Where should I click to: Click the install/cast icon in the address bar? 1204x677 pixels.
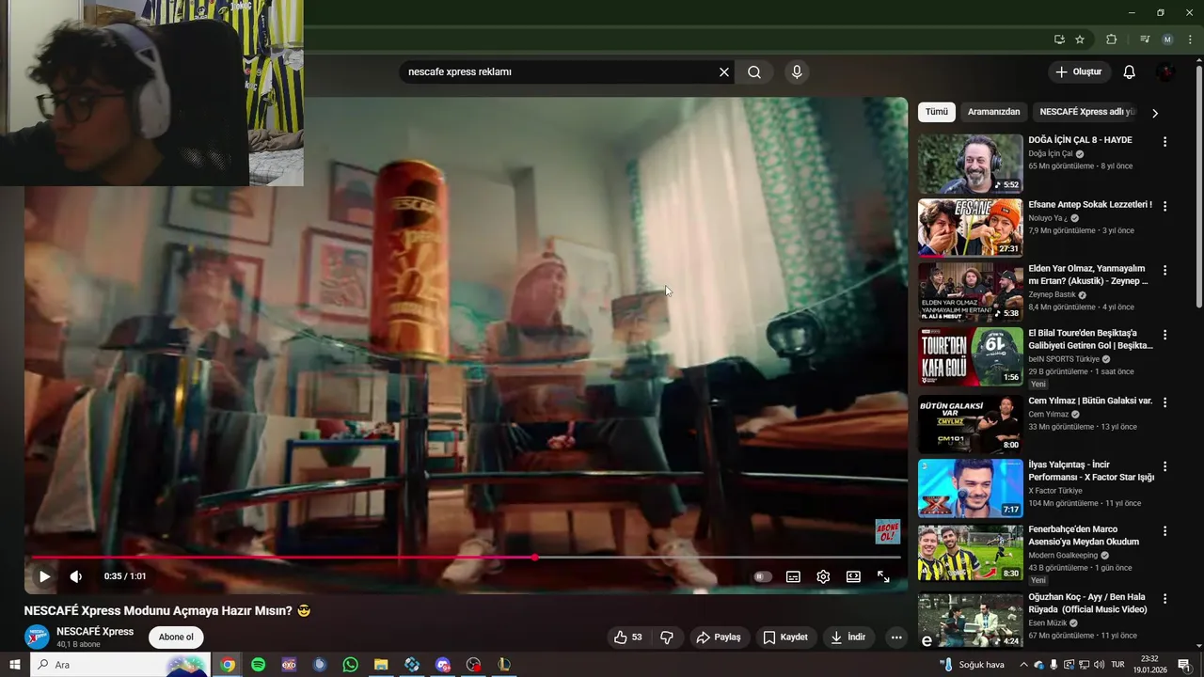click(1059, 39)
